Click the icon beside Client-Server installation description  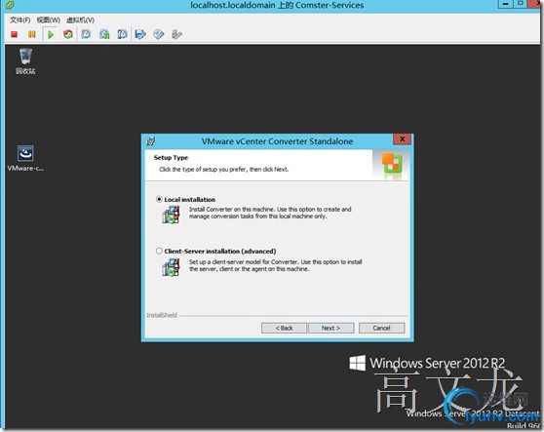tap(171, 267)
